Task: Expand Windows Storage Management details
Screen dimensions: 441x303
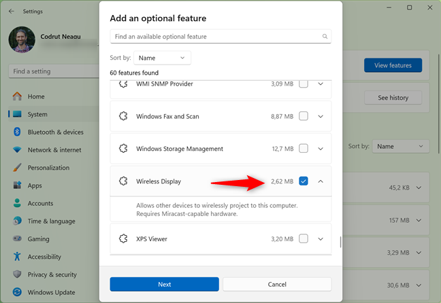Action: click(321, 149)
